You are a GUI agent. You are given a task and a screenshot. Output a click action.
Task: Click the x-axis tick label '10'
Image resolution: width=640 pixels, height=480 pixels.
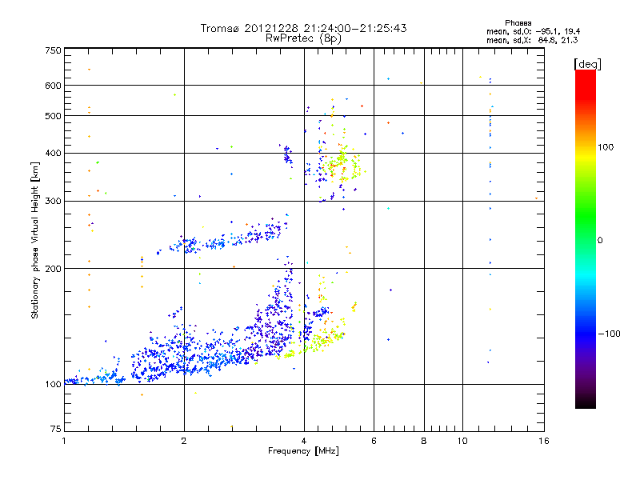(462, 441)
